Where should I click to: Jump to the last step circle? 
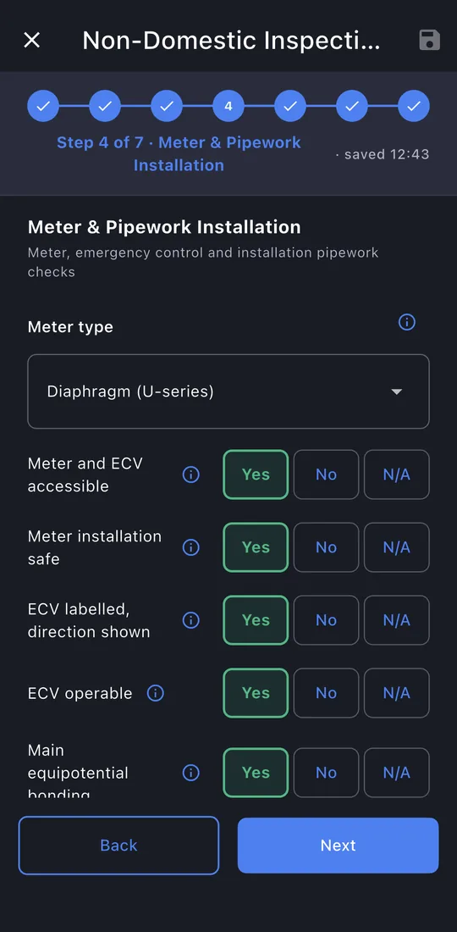point(414,106)
